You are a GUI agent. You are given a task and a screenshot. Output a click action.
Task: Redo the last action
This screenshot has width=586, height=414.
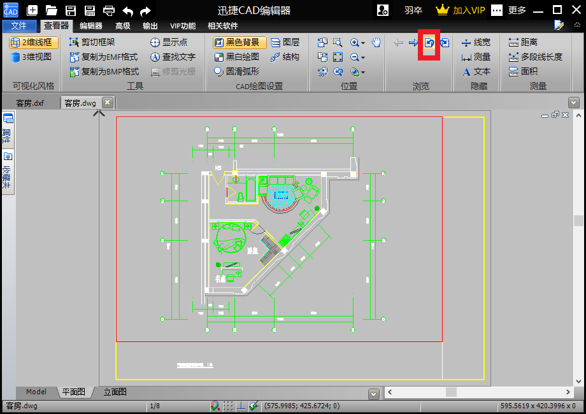click(x=145, y=11)
